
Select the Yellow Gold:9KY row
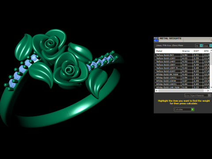point(182,55)
